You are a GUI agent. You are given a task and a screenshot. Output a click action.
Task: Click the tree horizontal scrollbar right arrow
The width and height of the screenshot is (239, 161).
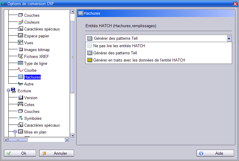click(67, 140)
